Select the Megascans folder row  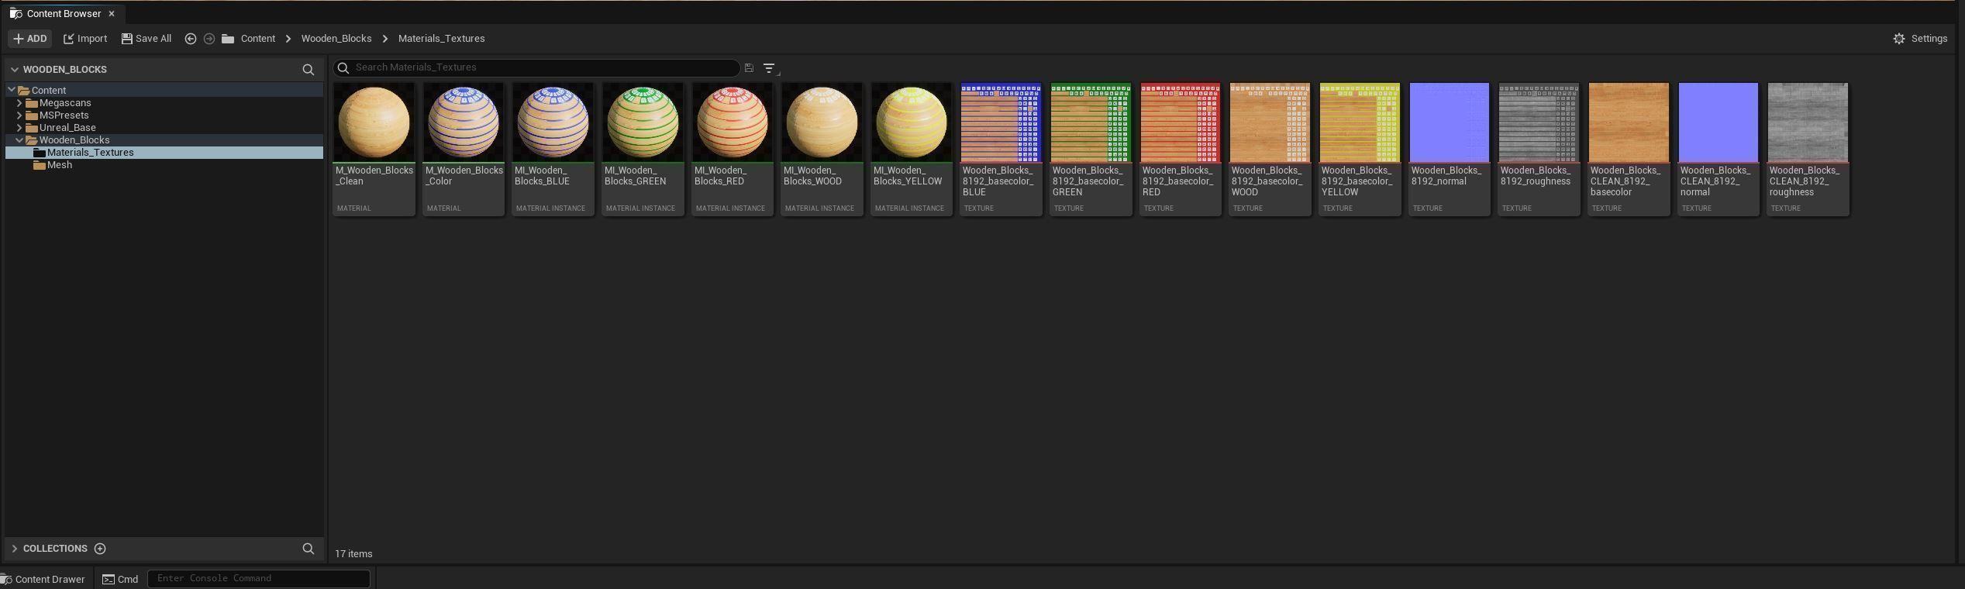[x=164, y=103]
